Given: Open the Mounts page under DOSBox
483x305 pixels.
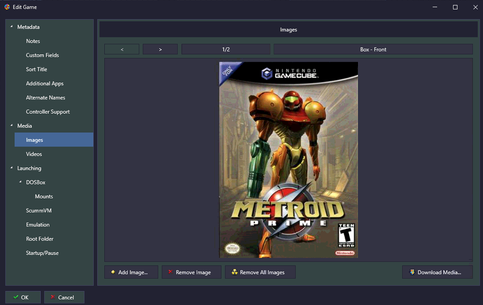Looking at the screenshot, I should (x=44, y=196).
